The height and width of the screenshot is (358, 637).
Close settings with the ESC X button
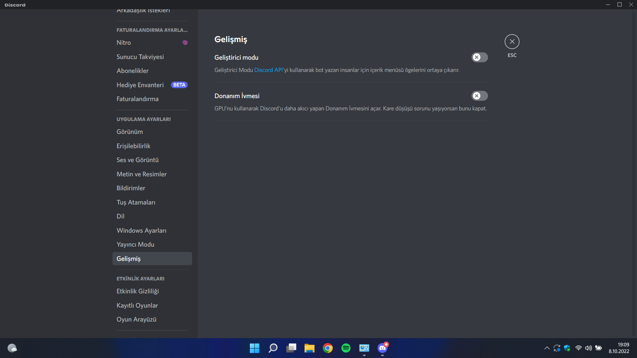512,42
